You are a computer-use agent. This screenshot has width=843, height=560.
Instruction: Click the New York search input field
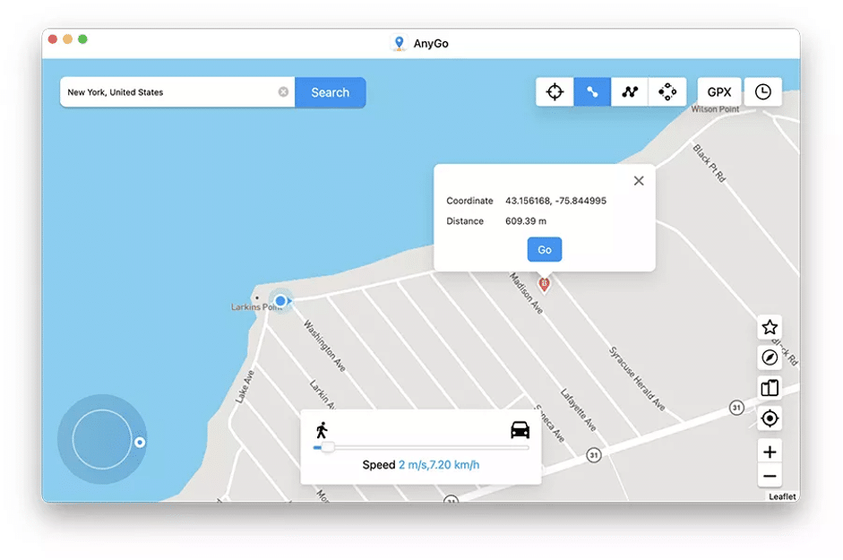170,92
